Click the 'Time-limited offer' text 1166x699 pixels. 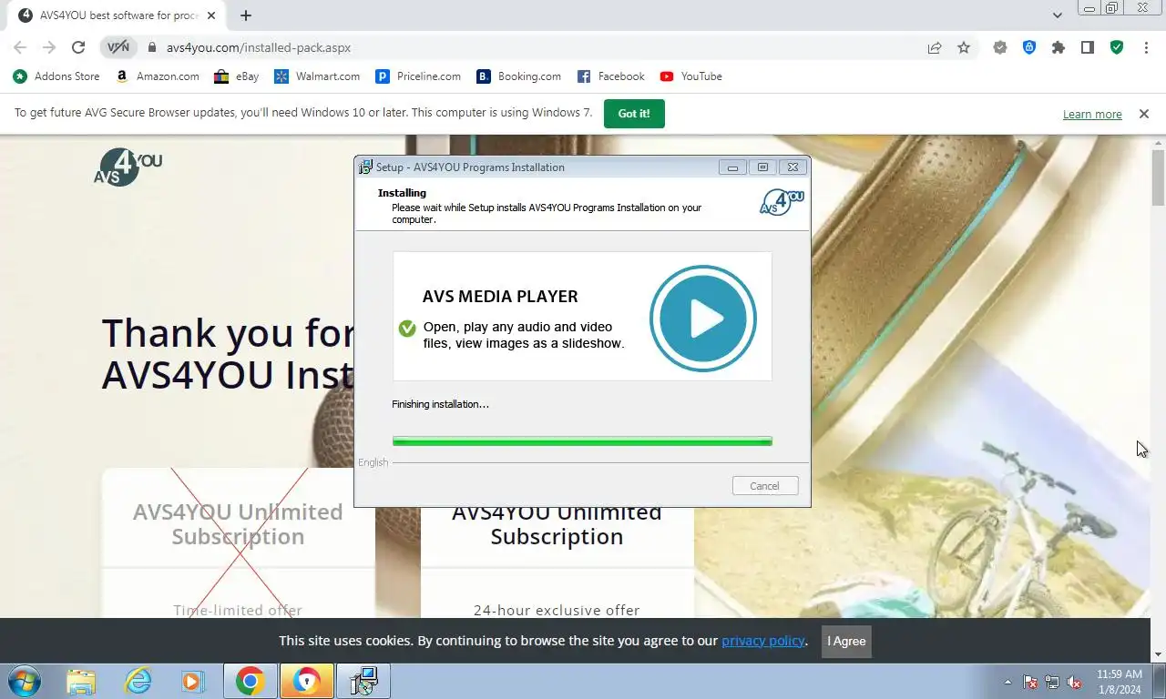click(238, 610)
